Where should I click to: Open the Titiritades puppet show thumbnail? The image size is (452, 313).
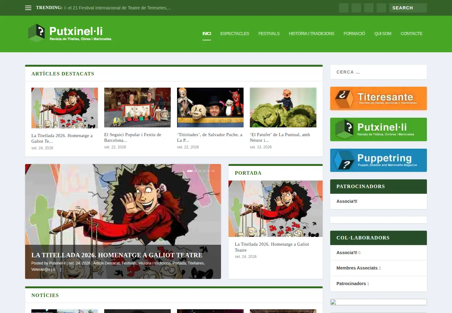[x=210, y=107]
